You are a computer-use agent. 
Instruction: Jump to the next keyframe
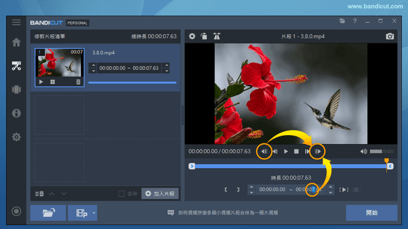(x=317, y=151)
